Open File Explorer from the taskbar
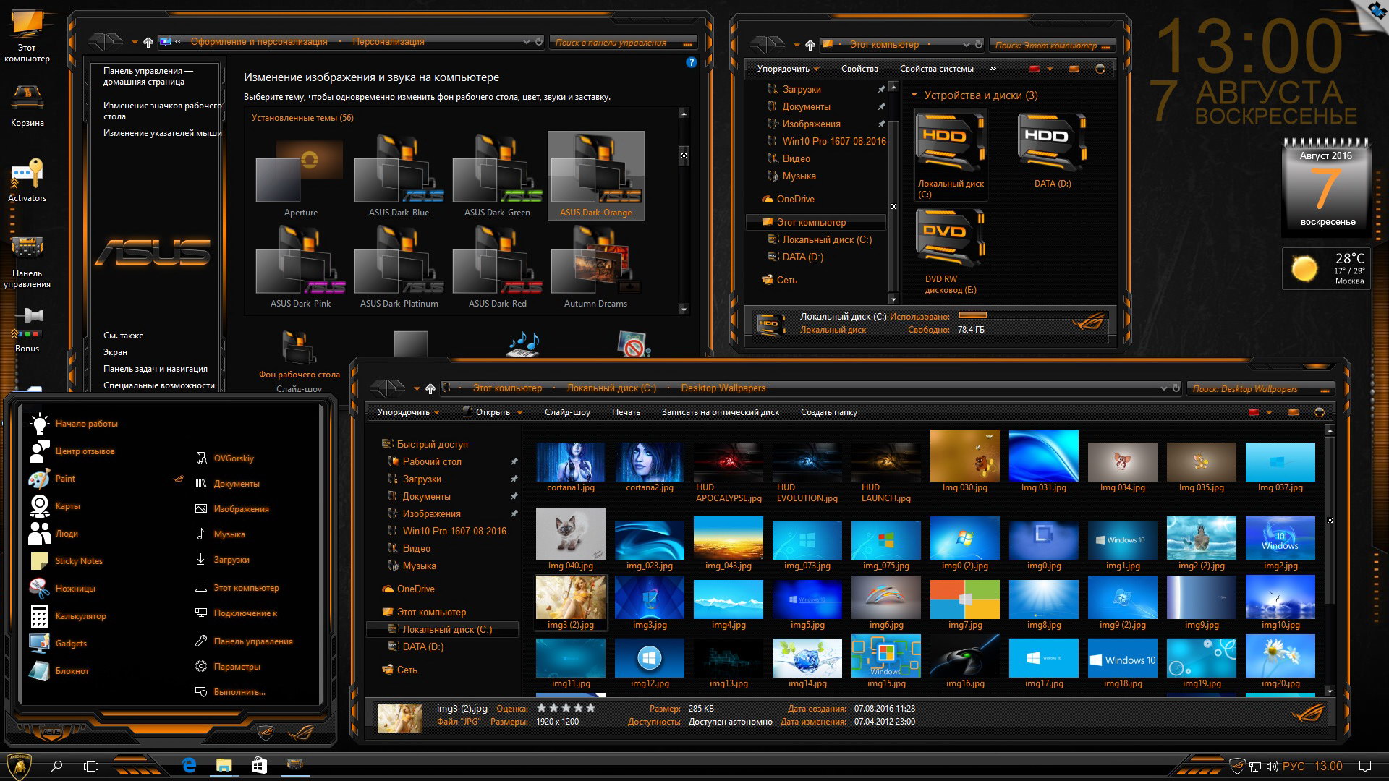 click(224, 765)
